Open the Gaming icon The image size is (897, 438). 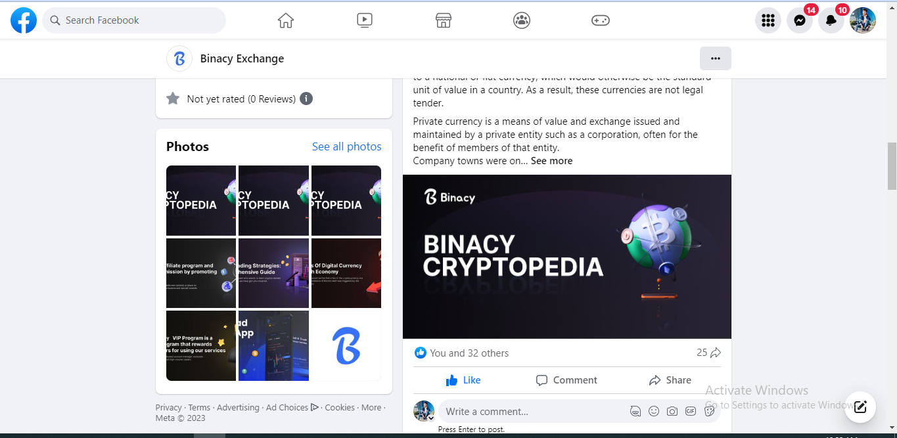(x=601, y=20)
